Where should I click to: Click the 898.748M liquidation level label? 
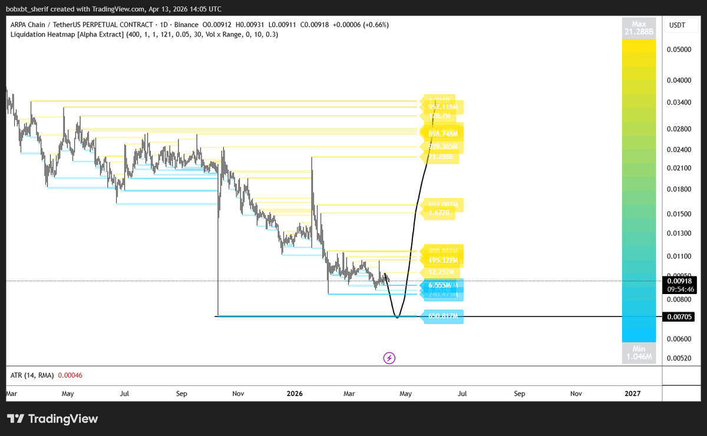pyautogui.click(x=442, y=134)
